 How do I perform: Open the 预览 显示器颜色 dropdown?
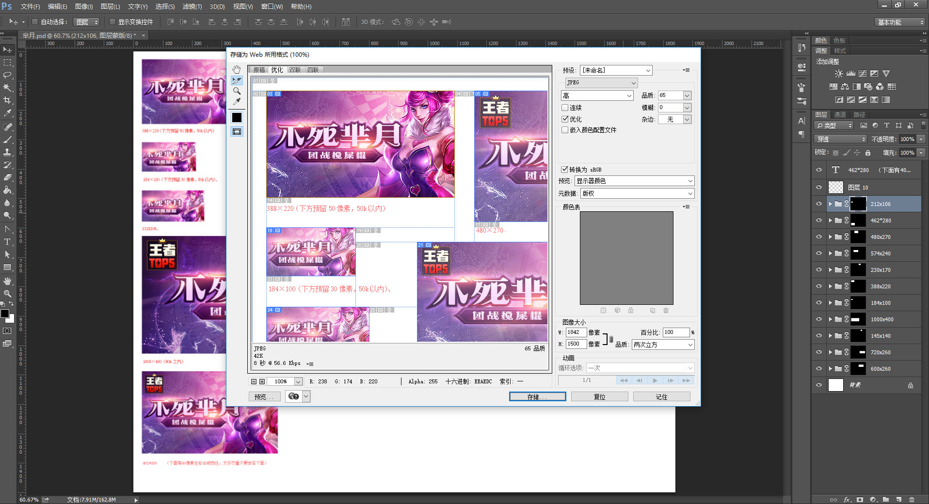(x=635, y=181)
